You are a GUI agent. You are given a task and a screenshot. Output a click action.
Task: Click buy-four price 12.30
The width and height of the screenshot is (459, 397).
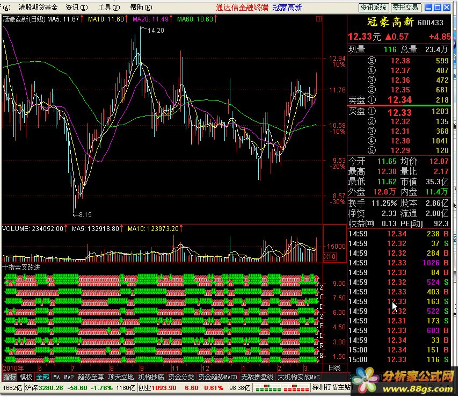pos(400,141)
